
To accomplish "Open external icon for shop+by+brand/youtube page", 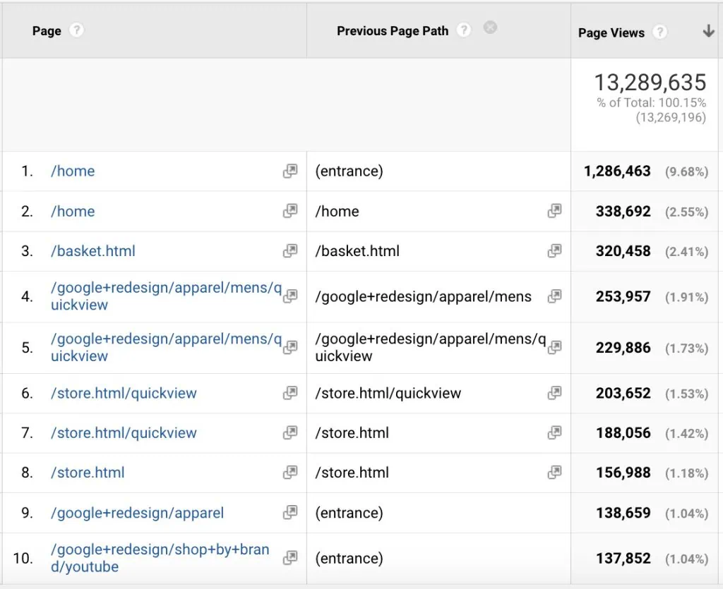I will click(290, 558).
